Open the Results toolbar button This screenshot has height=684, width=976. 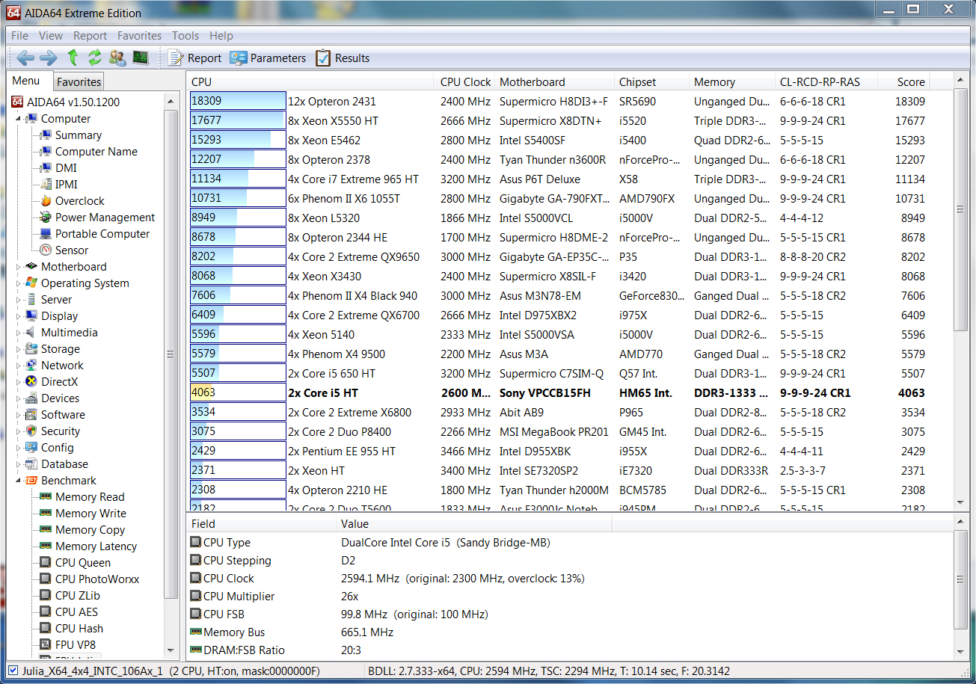343,58
